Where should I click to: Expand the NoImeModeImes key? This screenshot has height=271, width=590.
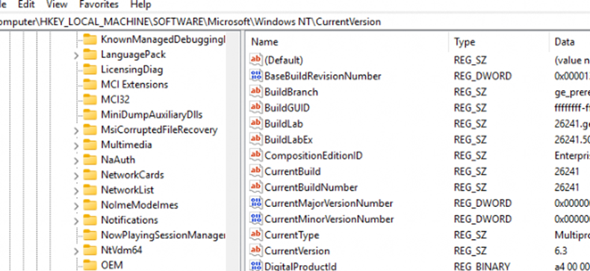pyautogui.click(x=76, y=205)
